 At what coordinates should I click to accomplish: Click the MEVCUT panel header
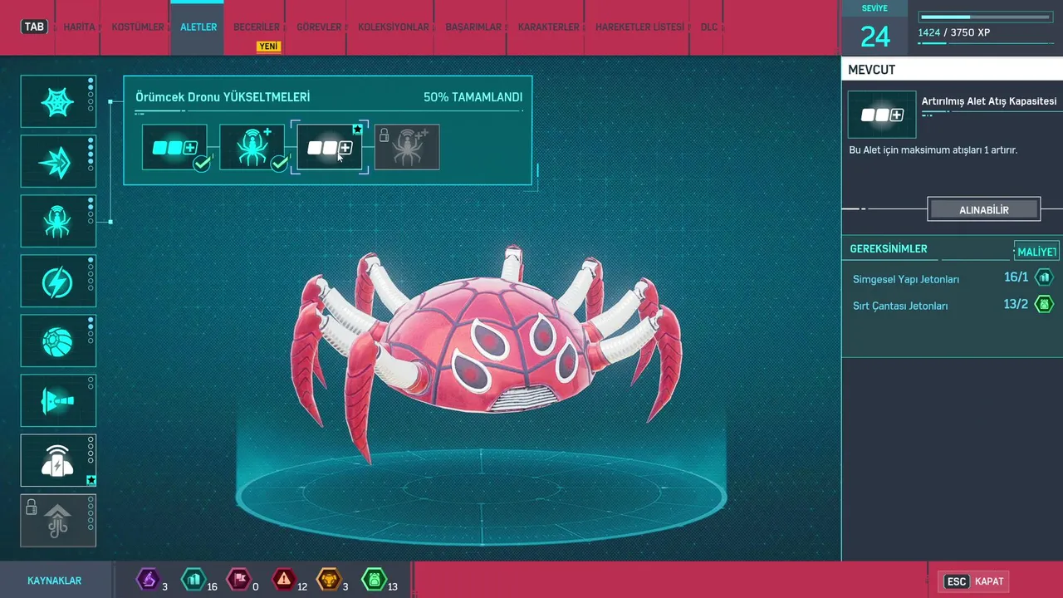click(x=952, y=70)
